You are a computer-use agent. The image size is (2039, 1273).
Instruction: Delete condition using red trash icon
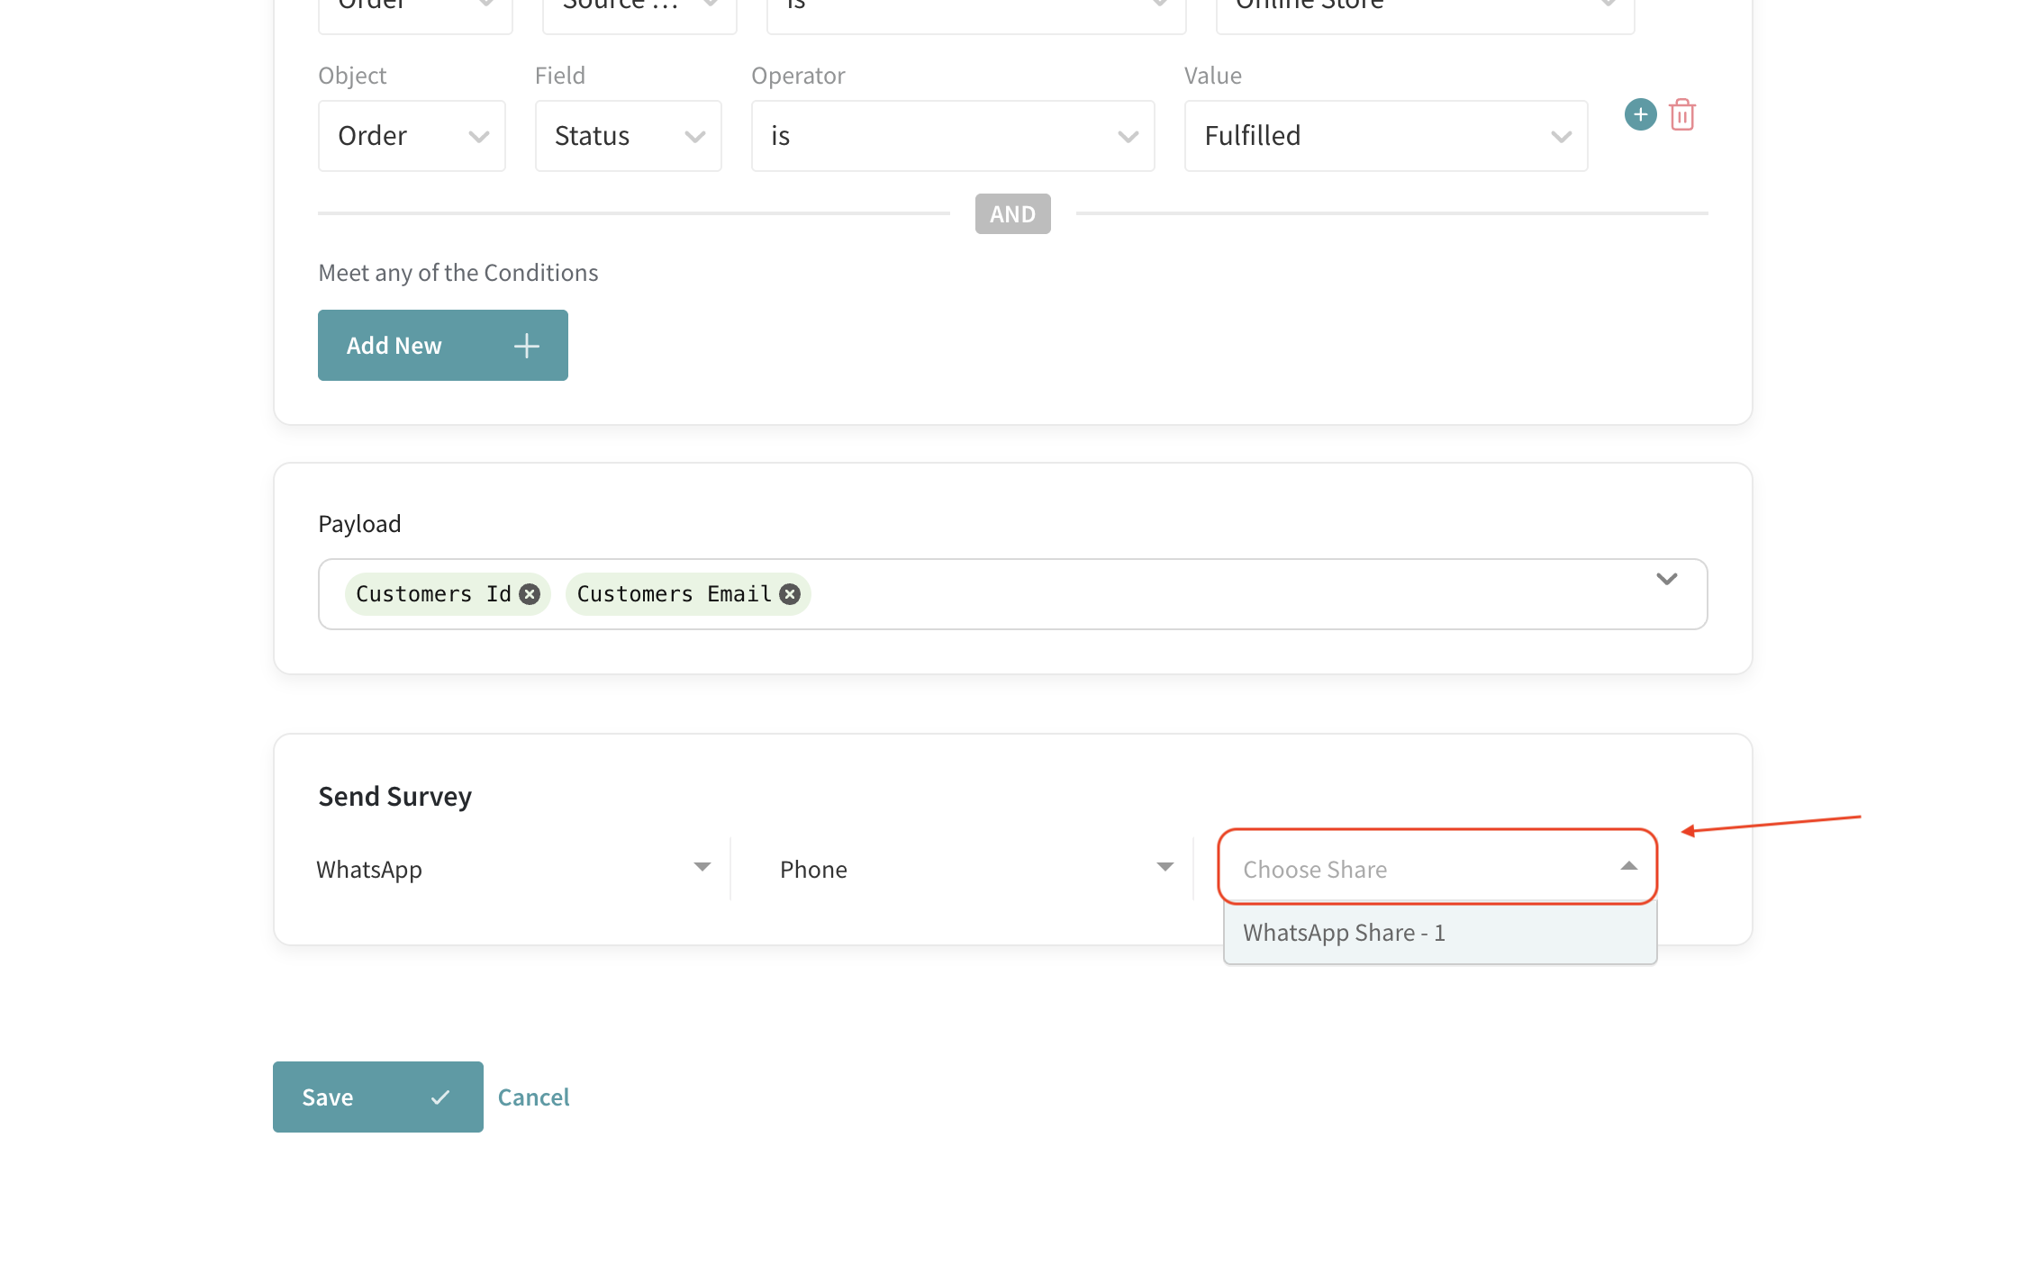pos(1681,115)
